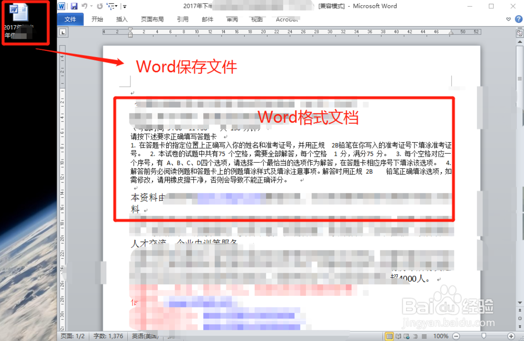Image resolution: width=524 pixels, height=341 pixels.
Task: Click the 英语(美国) language indicator
Action: tap(145, 336)
